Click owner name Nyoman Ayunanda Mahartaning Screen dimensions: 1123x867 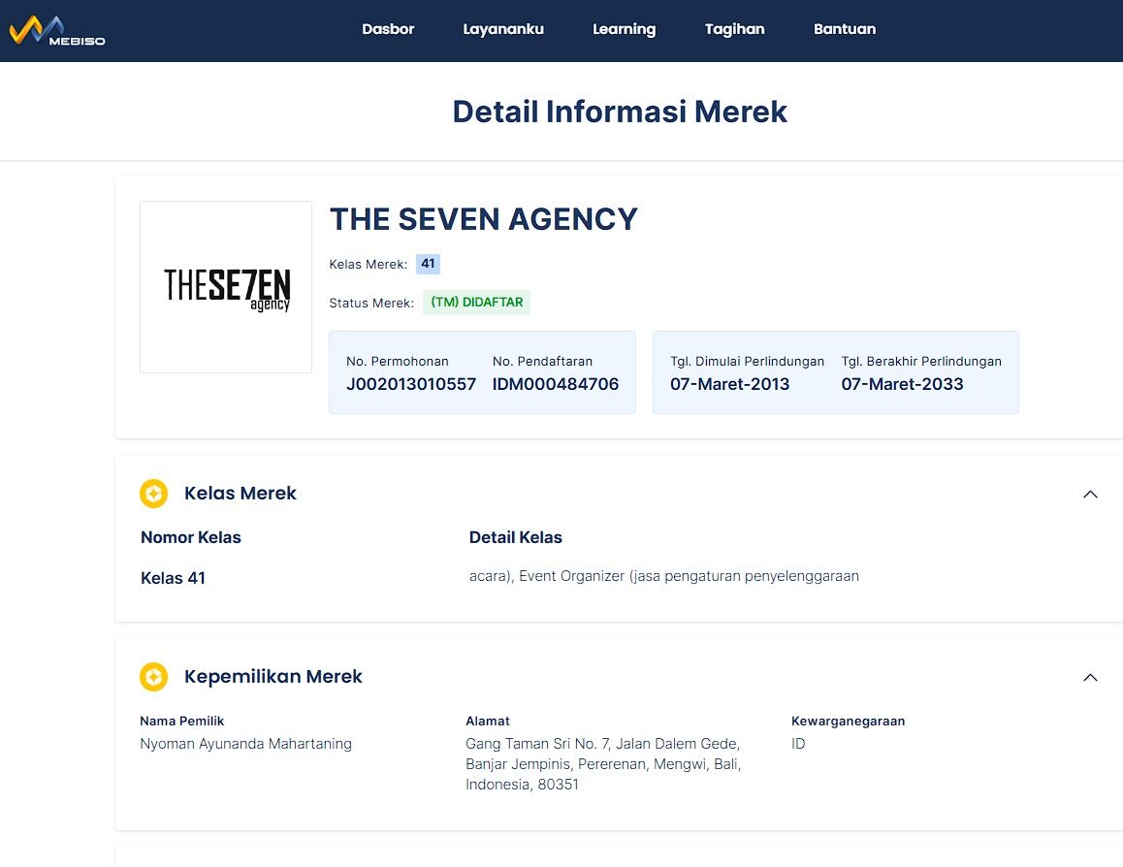(x=245, y=744)
